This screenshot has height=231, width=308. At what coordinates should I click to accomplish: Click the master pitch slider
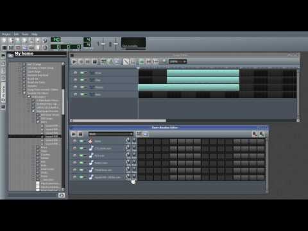[x=116, y=44]
